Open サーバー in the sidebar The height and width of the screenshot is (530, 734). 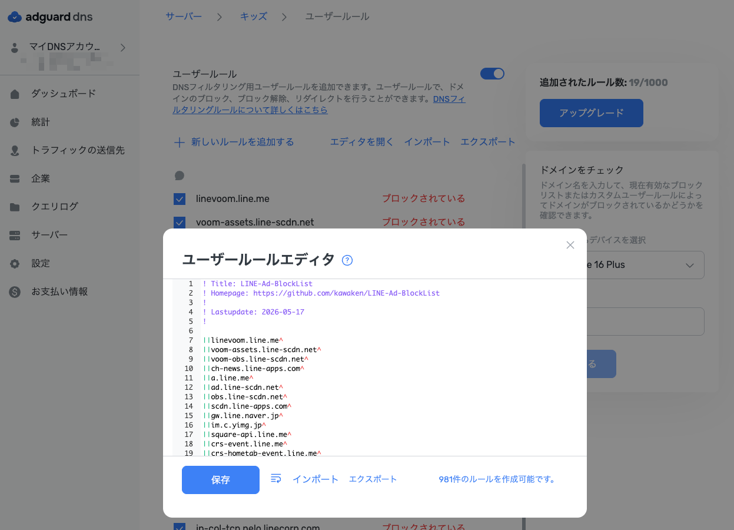point(49,235)
